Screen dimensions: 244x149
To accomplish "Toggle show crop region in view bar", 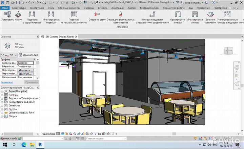I will tap(83, 134).
